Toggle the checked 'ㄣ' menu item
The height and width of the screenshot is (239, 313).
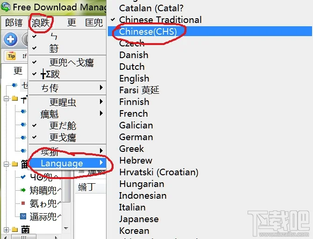[67, 37]
